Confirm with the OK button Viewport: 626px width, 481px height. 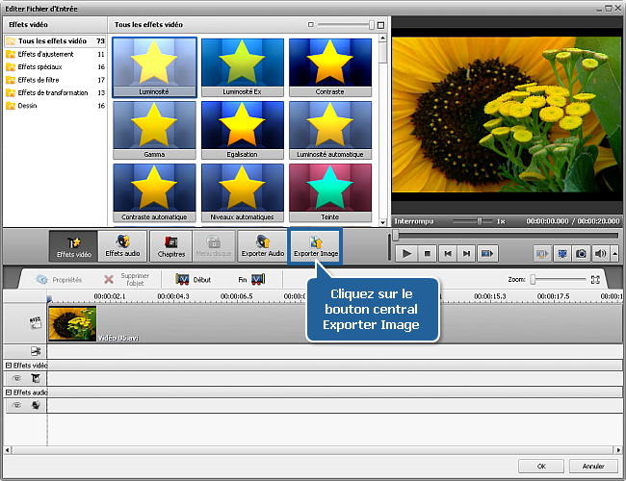coord(542,466)
